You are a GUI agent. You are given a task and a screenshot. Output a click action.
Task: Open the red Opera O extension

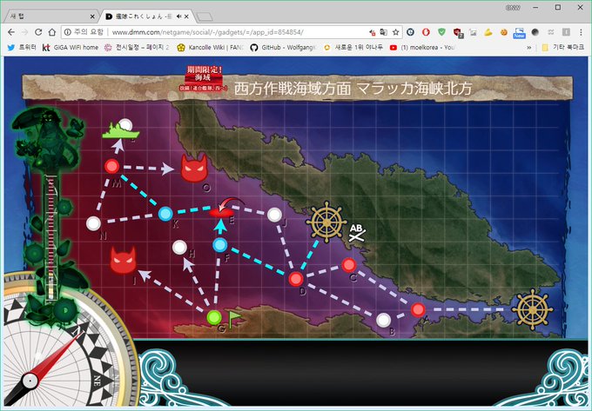tap(426, 32)
